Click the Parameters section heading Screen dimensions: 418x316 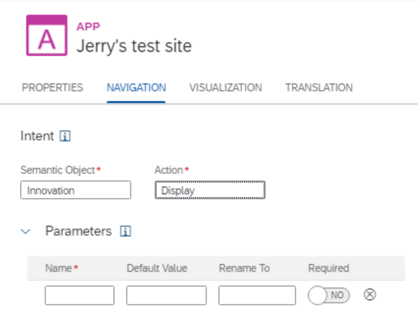[x=78, y=231]
